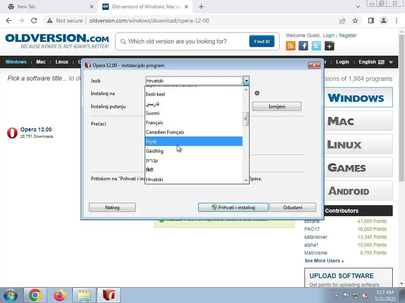Click the Firefox taskbar icon

pos(60,295)
